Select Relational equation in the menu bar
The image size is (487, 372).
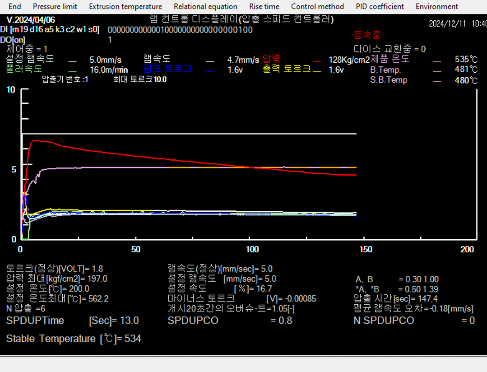(205, 6)
